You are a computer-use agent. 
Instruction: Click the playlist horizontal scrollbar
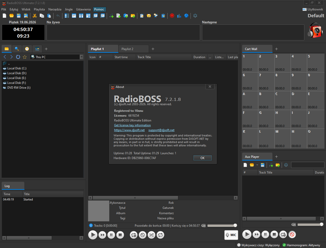coord(163,198)
